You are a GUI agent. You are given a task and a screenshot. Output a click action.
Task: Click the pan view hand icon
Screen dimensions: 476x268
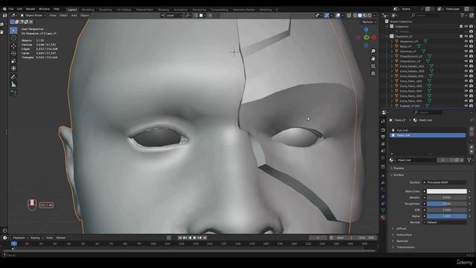[x=373, y=58]
